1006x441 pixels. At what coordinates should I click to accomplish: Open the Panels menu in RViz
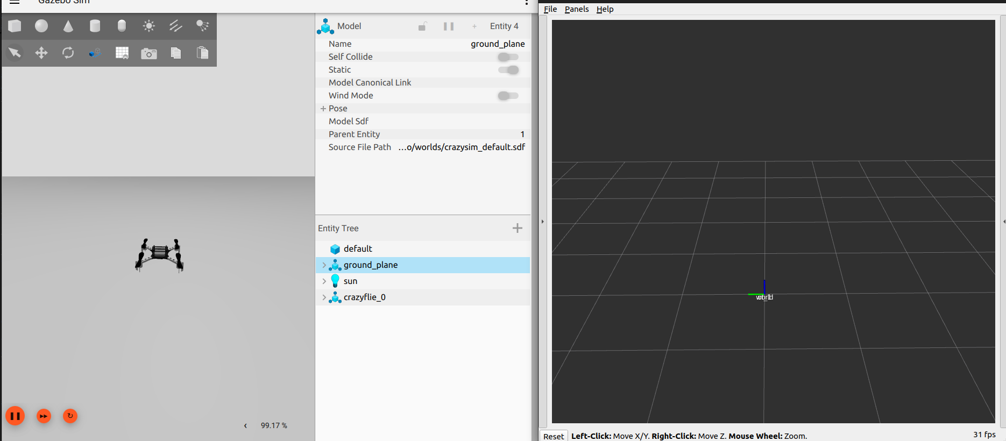[x=576, y=9]
